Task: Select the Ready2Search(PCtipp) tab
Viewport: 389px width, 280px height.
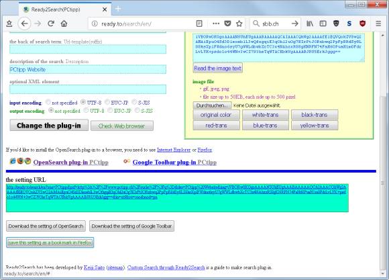Action: pyautogui.click(x=65, y=9)
